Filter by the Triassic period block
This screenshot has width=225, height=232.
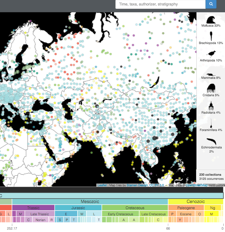pos(33,208)
